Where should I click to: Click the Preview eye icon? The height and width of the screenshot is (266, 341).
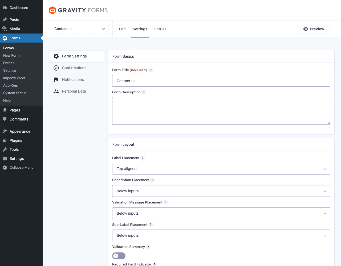(x=306, y=29)
